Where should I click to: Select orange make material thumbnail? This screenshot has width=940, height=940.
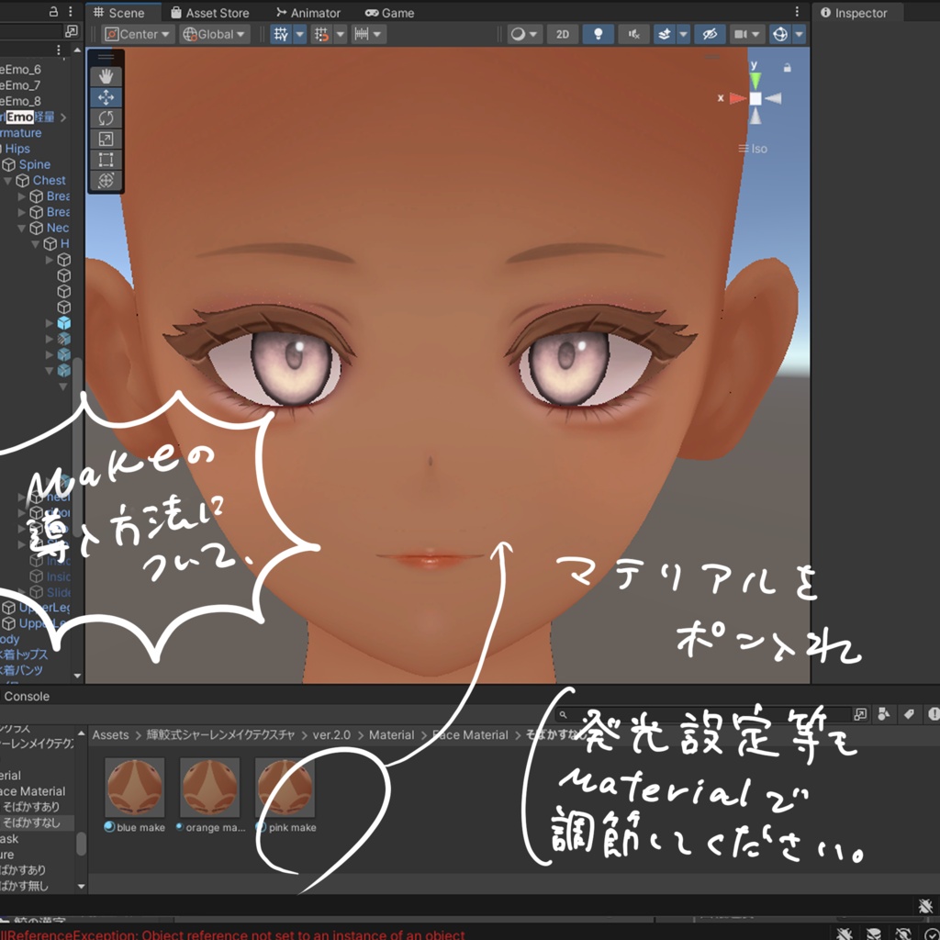[x=210, y=787]
